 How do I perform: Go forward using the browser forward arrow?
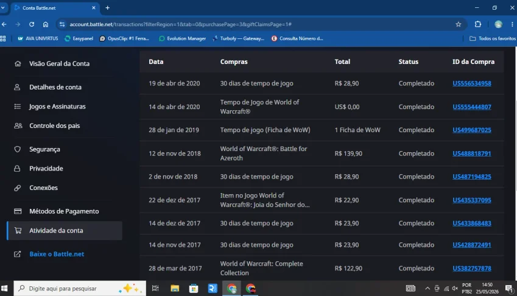(x=18, y=24)
